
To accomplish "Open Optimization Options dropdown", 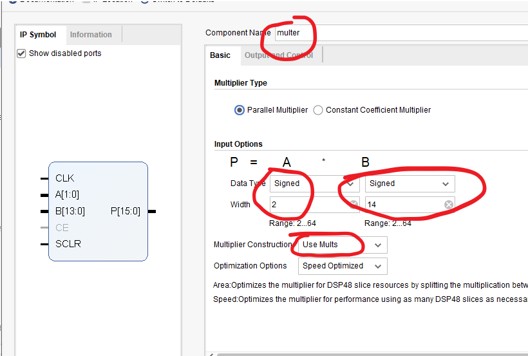I will (x=343, y=266).
